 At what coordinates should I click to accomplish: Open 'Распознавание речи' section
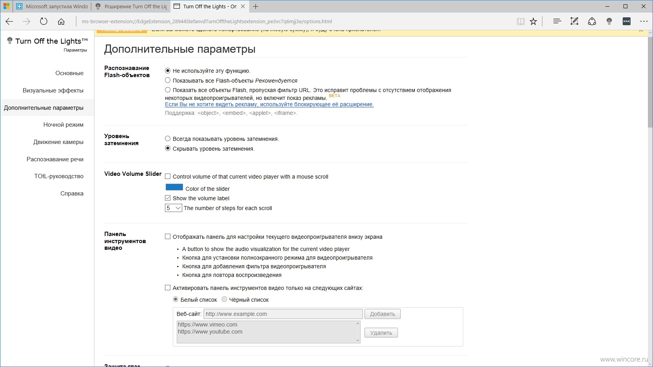click(x=55, y=159)
